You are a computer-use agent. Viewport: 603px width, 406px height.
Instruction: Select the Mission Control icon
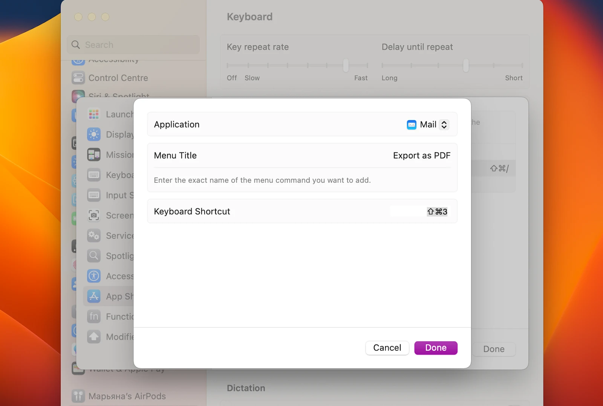[94, 154]
